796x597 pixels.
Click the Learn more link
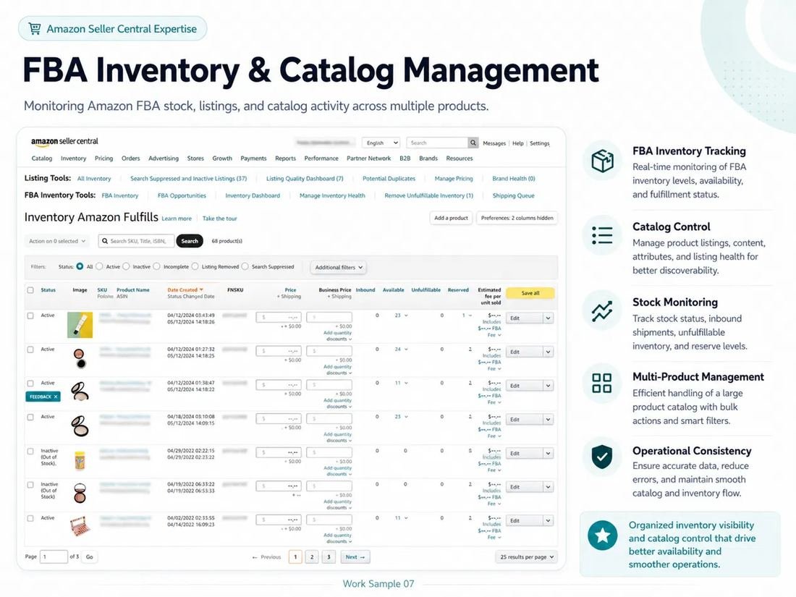[177, 219]
